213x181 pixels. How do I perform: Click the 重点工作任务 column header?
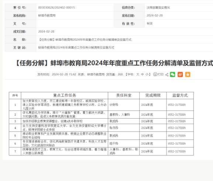pos(65,95)
